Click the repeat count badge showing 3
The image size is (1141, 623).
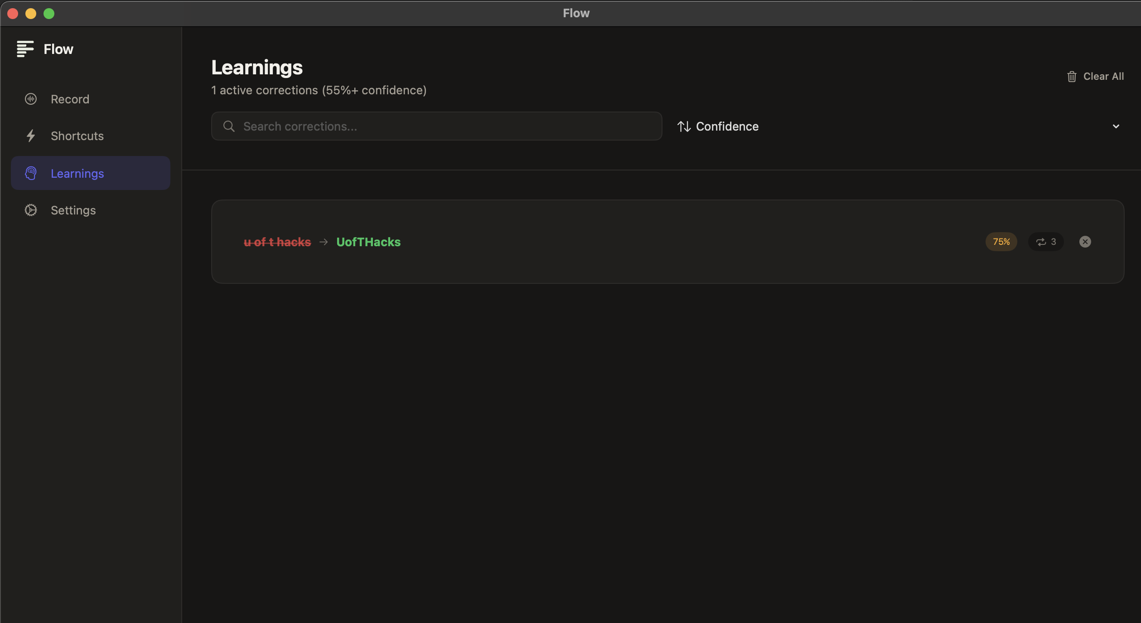click(x=1045, y=242)
